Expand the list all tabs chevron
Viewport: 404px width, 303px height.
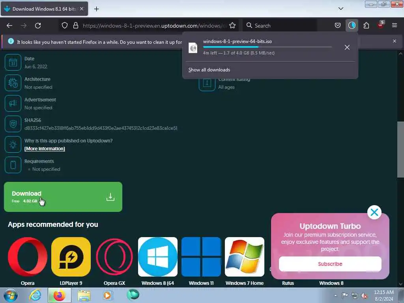pyautogui.click(x=340, y=9)
